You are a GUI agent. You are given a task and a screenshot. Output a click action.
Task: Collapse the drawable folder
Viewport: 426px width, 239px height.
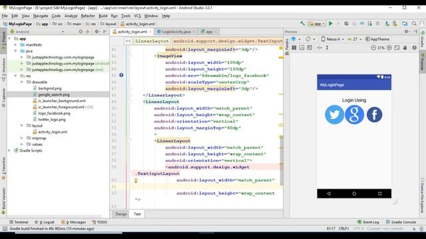click(x=22, y=82)
